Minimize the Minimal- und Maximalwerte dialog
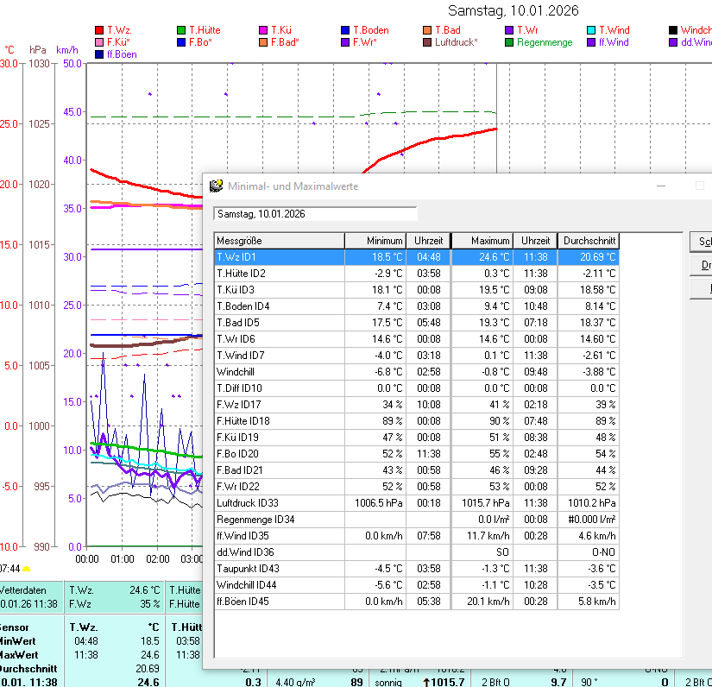The height and width of the screenshot is (687, 712). tap(661, 186)
